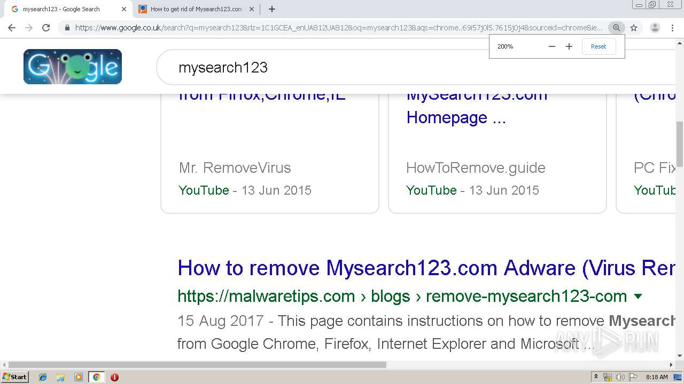This screenshot has height=384, width=684.
Task: Open Windows Media Player from taskbar
Action: pyautogui.click(x=79, y=377)
